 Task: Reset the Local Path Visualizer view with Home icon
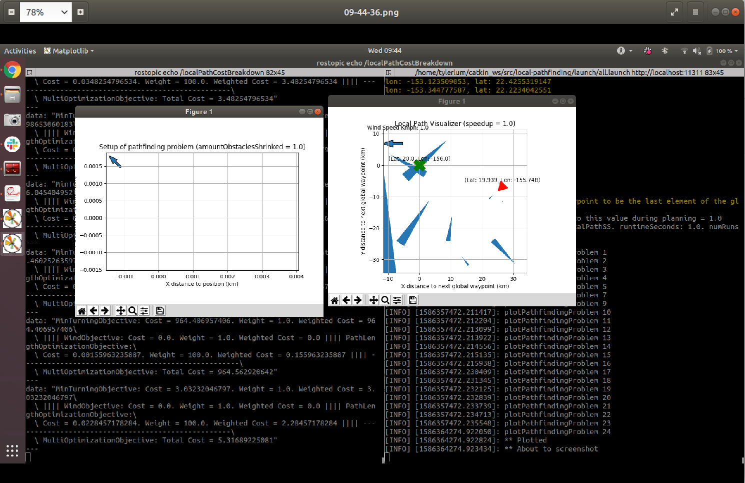pos(334,300)
